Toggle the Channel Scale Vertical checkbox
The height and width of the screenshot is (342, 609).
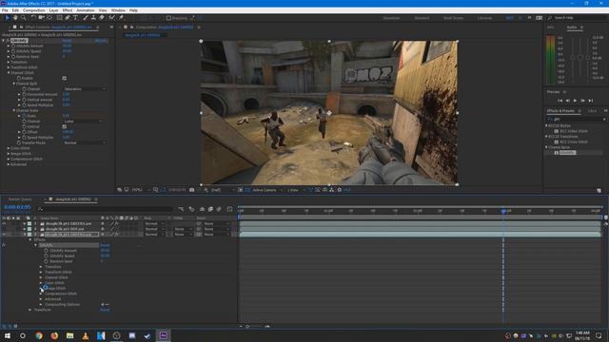click(x=64, y=126)
